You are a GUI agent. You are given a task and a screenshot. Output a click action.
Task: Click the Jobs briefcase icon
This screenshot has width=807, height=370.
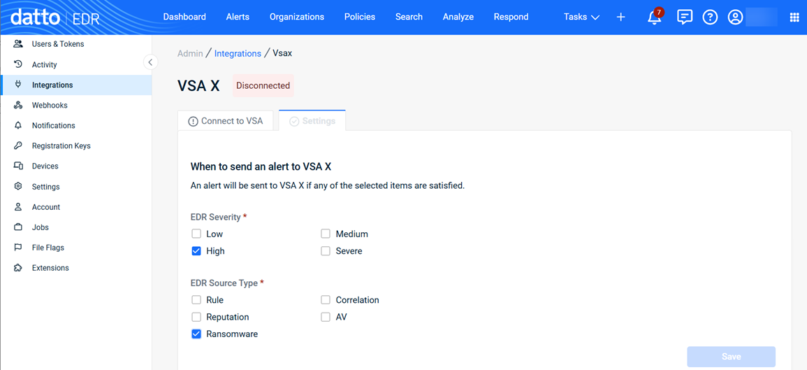click(18, 227)
